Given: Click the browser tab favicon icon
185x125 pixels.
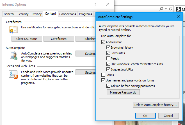Looking at the screenshot, I should (178, 9).
